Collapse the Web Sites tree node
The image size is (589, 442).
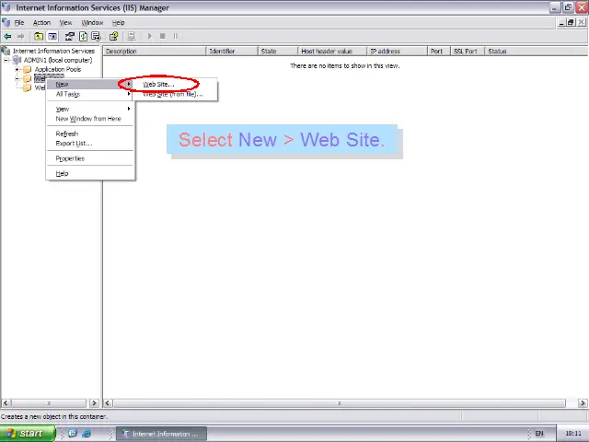coord(17,78)
